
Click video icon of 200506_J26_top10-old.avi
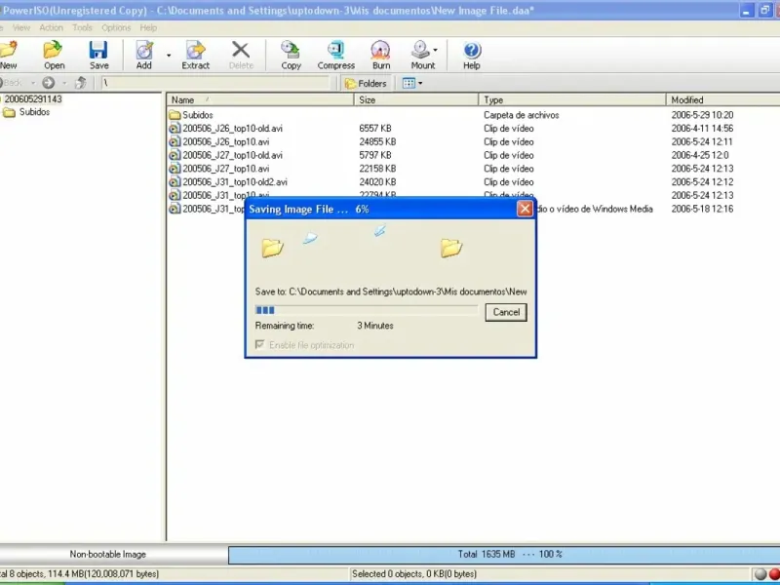[x=175, y=129]
